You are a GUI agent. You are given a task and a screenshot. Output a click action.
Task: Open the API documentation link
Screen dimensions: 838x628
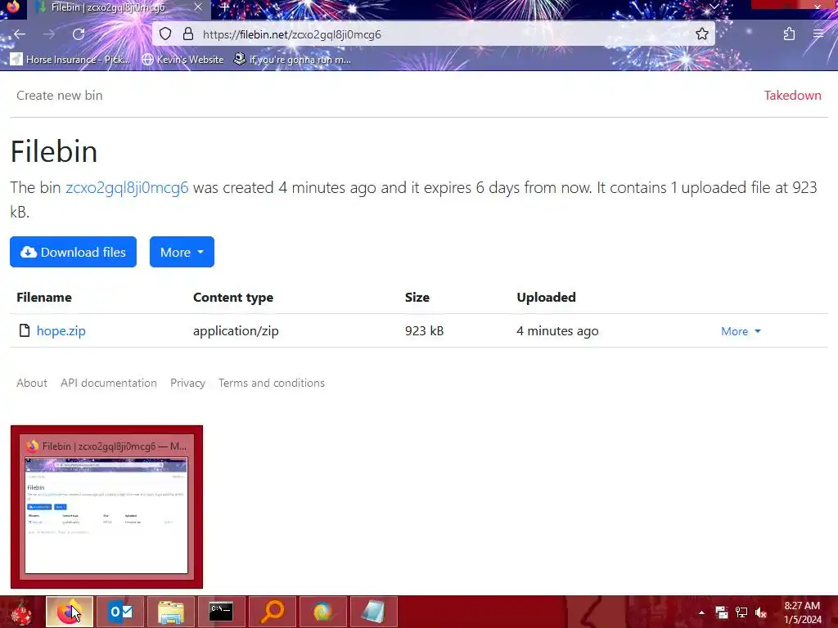109,383
